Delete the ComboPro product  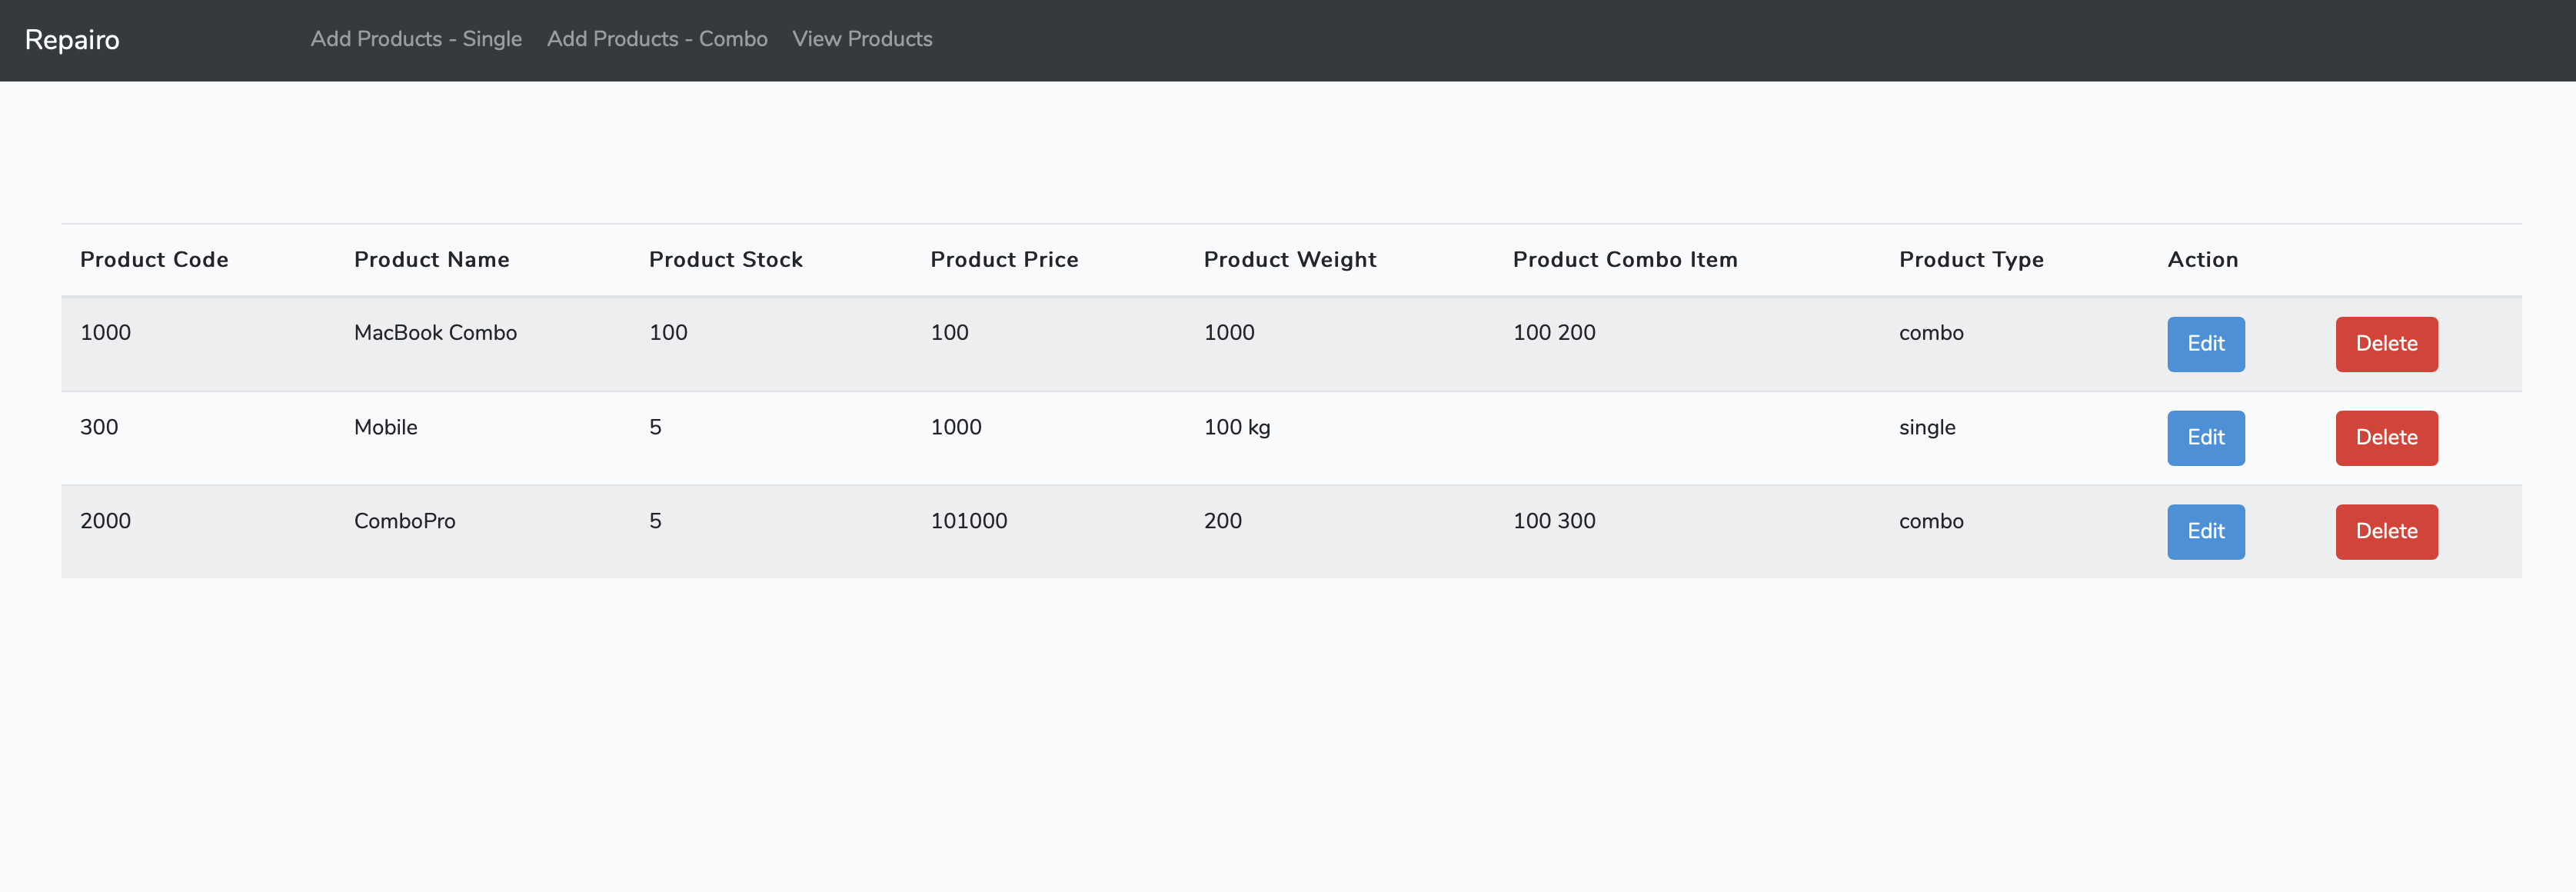[2386, 531]
